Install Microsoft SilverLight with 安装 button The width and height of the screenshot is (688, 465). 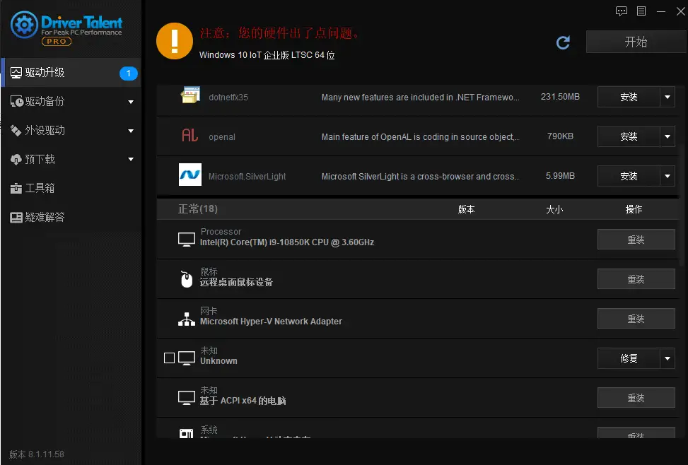coord(629,176)
